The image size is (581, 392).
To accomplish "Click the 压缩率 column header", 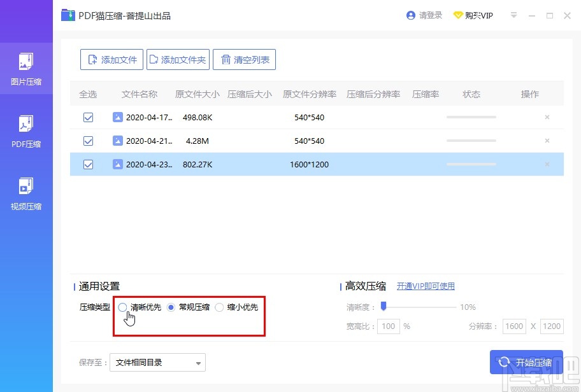I will [426, 94].
